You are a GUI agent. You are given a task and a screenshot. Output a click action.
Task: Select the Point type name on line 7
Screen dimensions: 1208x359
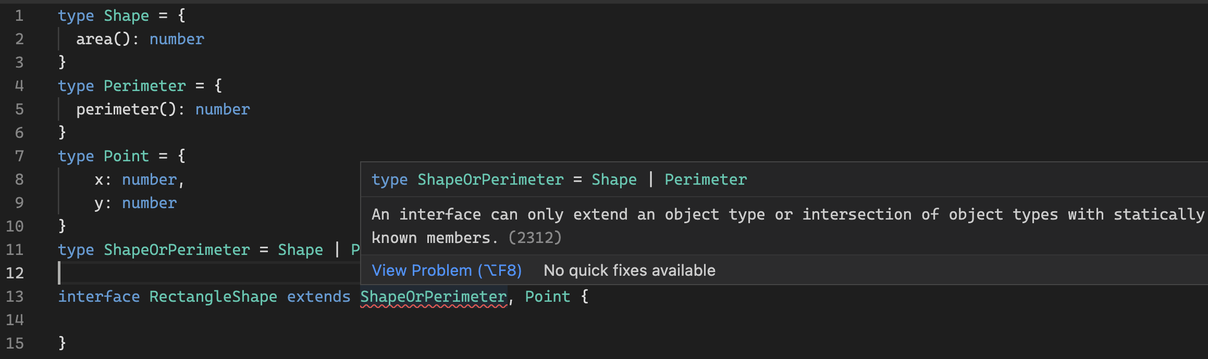tap(126, 156)
